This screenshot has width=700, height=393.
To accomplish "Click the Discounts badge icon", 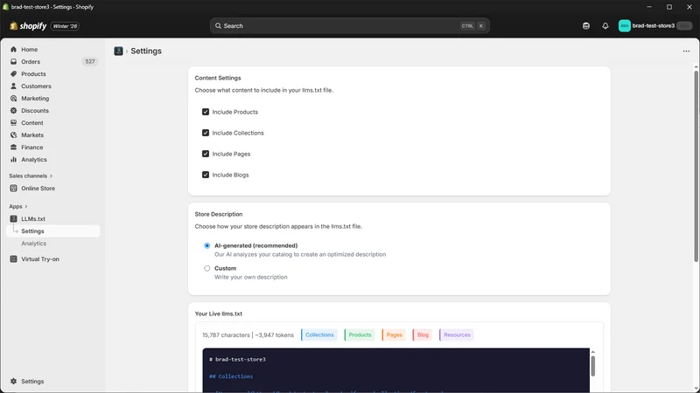I will pos(13,111).
